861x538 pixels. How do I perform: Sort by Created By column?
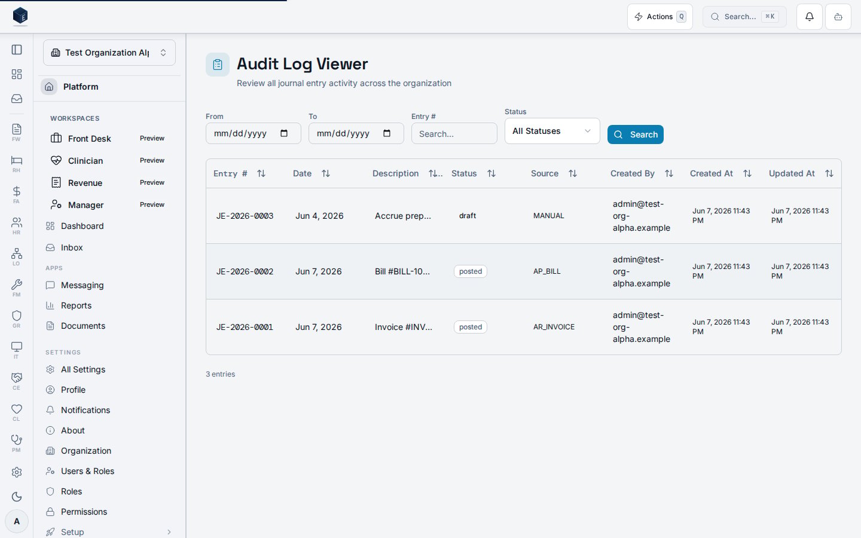[669, 173]
